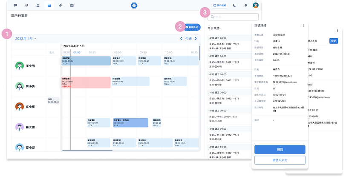
Task: Toggle dark mode with the moon icon
Action: (x=234, y=6)
